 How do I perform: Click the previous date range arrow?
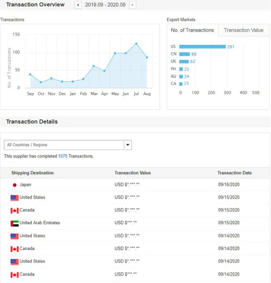click(x=78, y=5)
